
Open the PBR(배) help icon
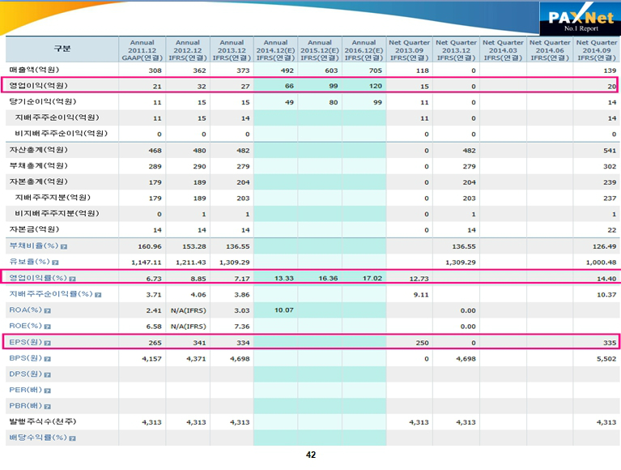point(47,406)
